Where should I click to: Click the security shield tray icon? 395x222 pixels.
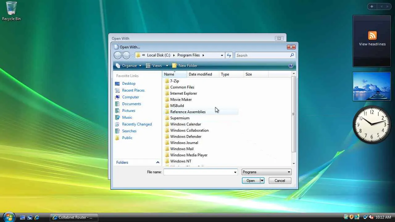(x=351, y=217)
